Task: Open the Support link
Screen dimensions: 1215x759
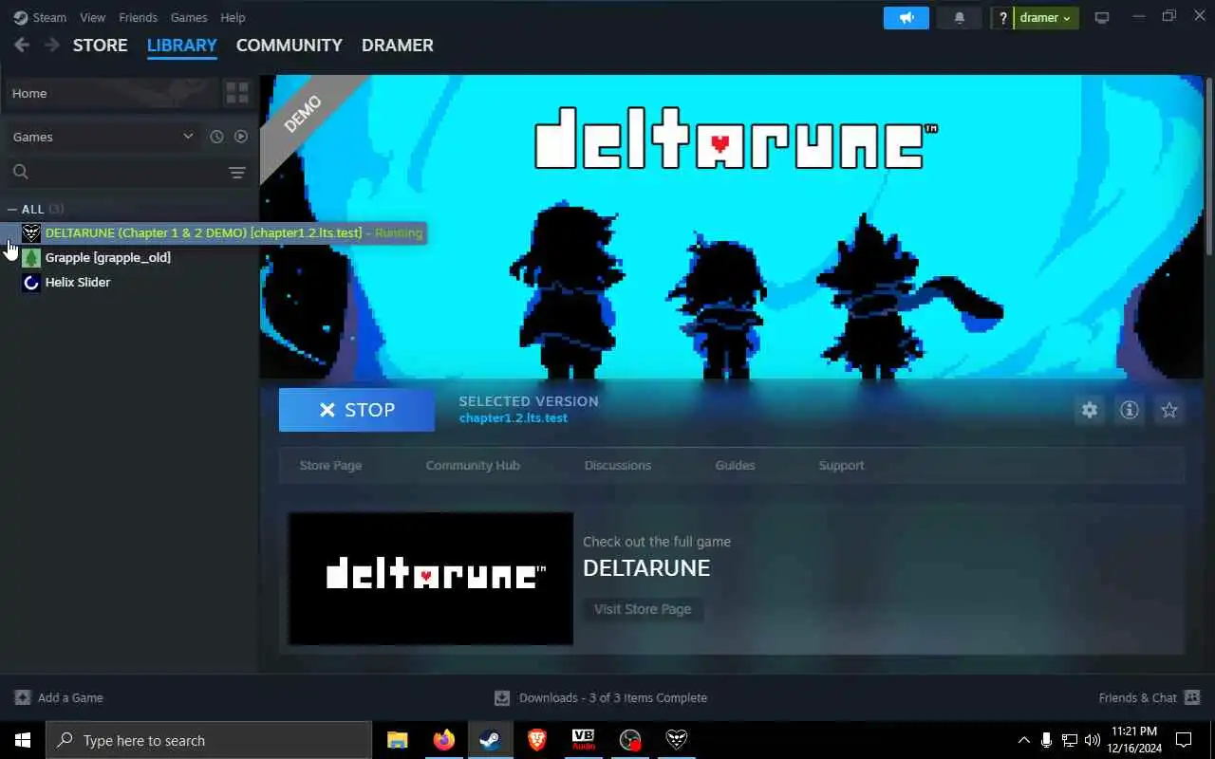Action: [x=842, y=465]
